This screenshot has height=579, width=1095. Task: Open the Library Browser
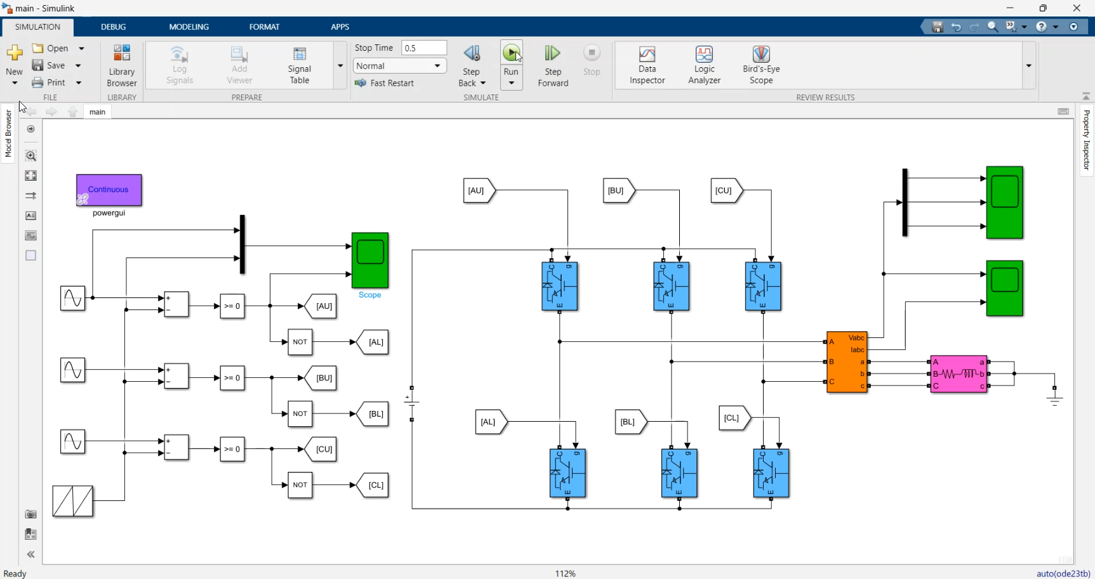point(121,65)
